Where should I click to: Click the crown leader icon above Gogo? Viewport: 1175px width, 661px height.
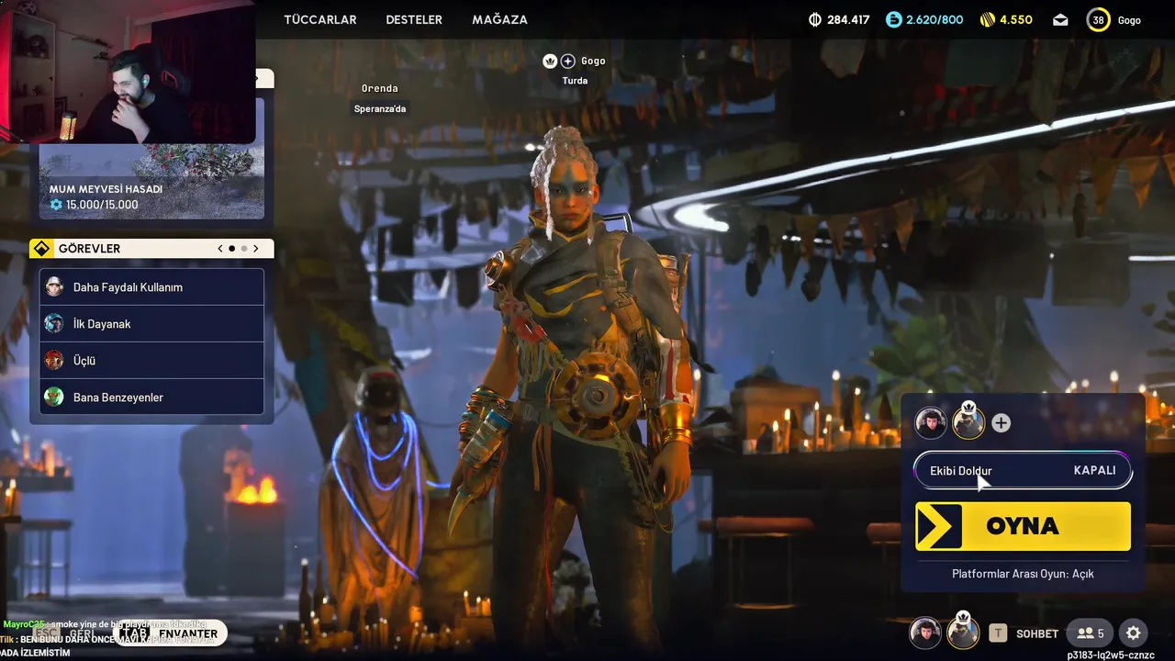[x=550, y=61]
